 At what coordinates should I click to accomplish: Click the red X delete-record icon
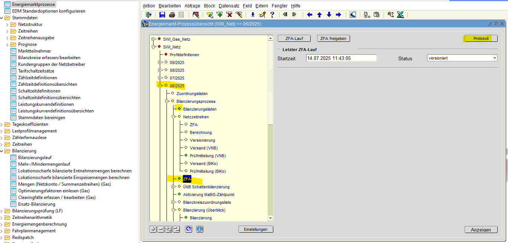(229, 15)
